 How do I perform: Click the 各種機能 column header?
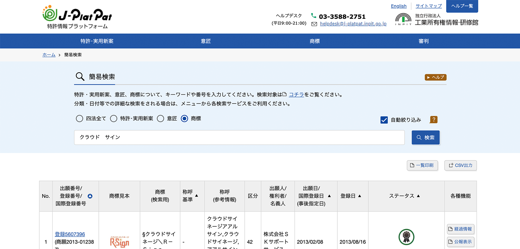(x=461, y=196)
